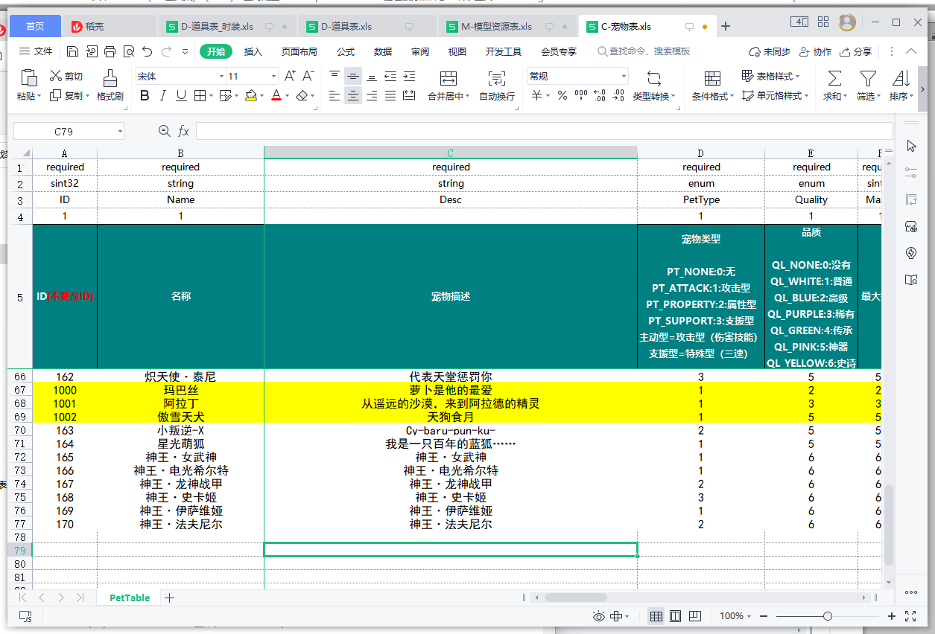Add a new sheet with plus button
935x634 pixels.
[169, 598]
